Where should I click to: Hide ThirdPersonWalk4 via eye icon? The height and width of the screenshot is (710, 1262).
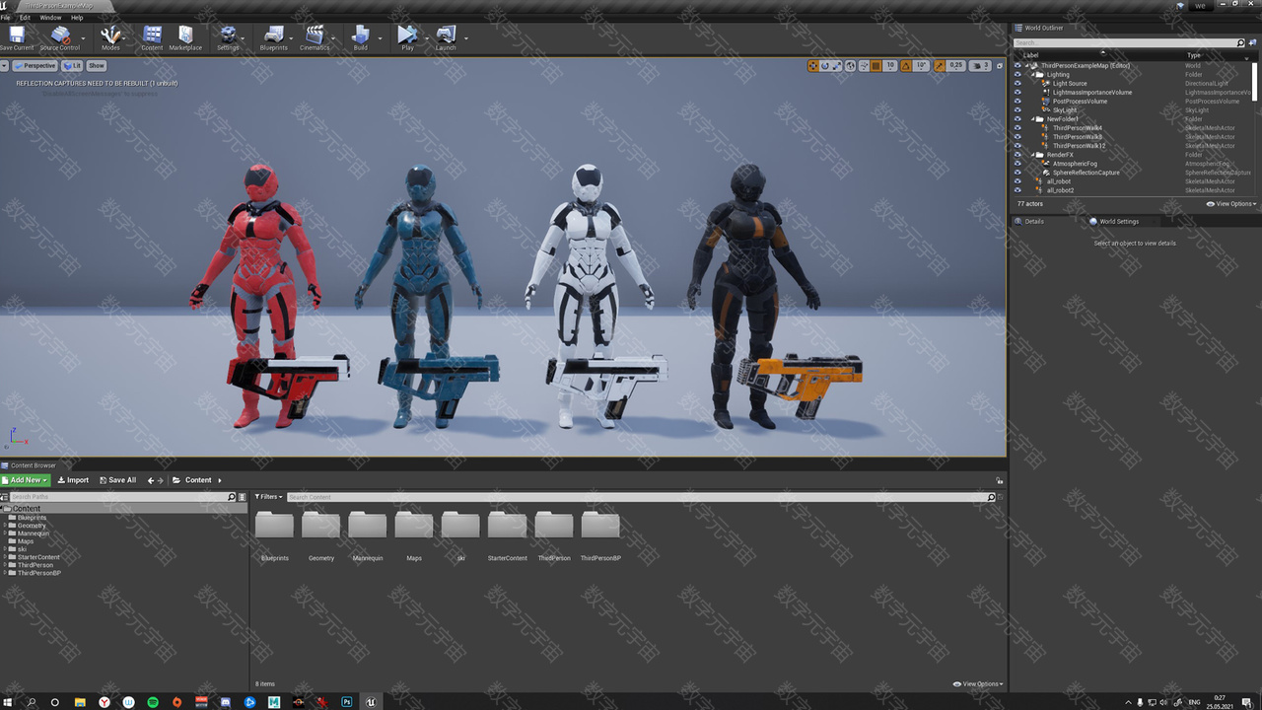point(1017,128)
